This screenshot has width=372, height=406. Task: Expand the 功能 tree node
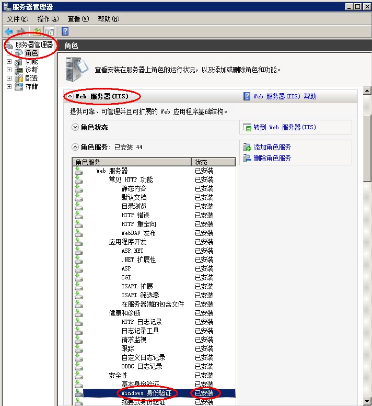9,62
